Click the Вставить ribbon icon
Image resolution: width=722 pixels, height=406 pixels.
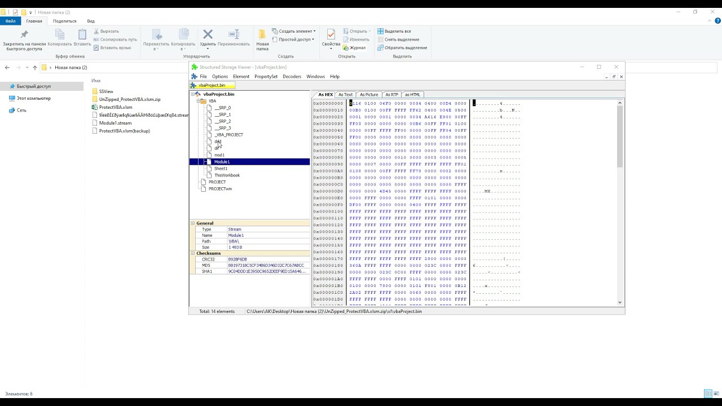(82, 35)
